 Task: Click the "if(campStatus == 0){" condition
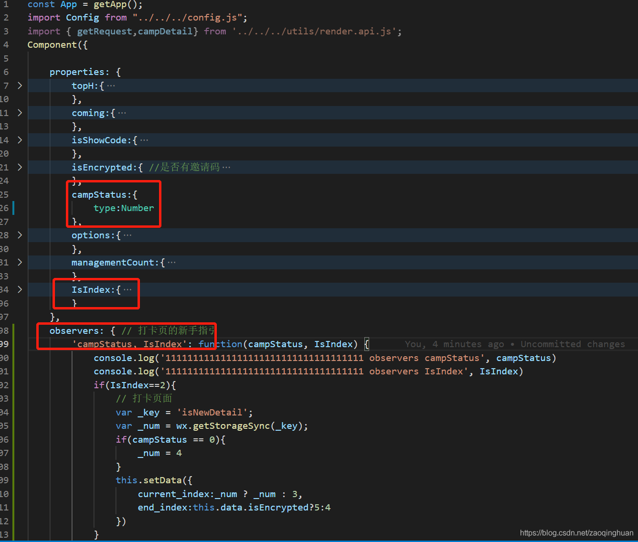click(x=170, y=440)
